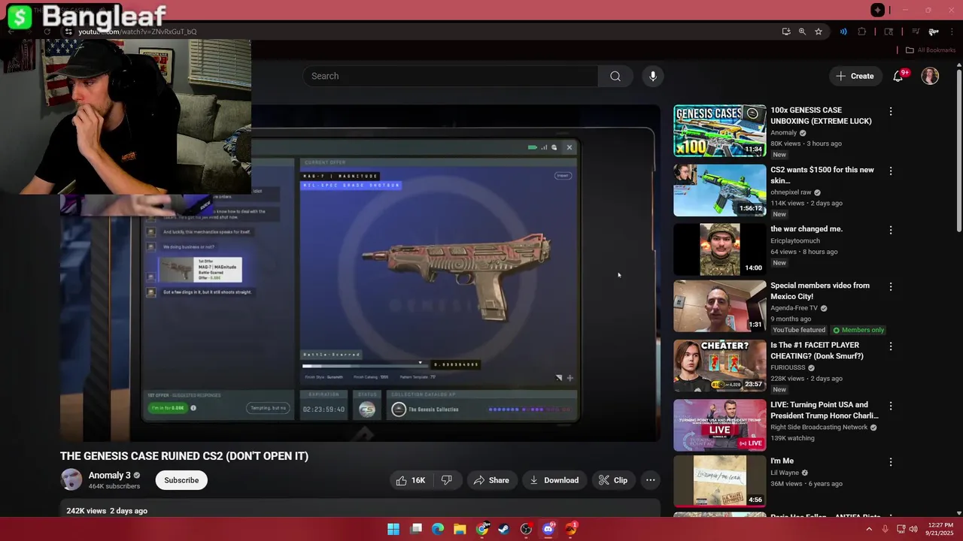Open the Special members video thumbnail
Viewport: 963px width, 541px height.
click(719, 307)
